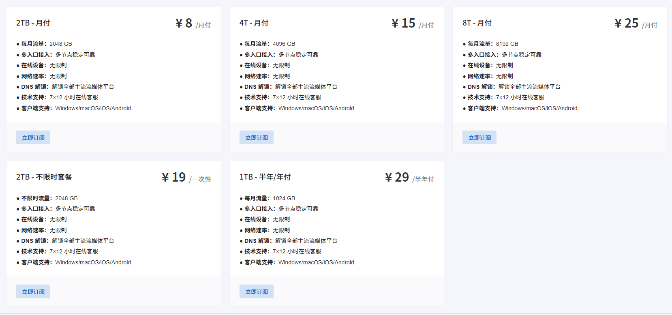Click the ¥ 19 /一次性 price

point(186,178)
